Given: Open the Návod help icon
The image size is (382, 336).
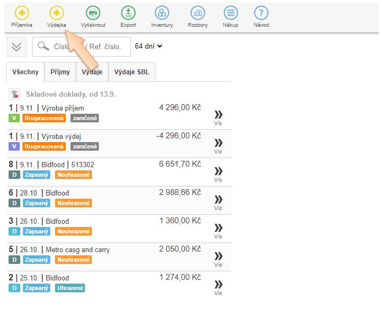Looking at the screenshot, I should pos(261,13).
